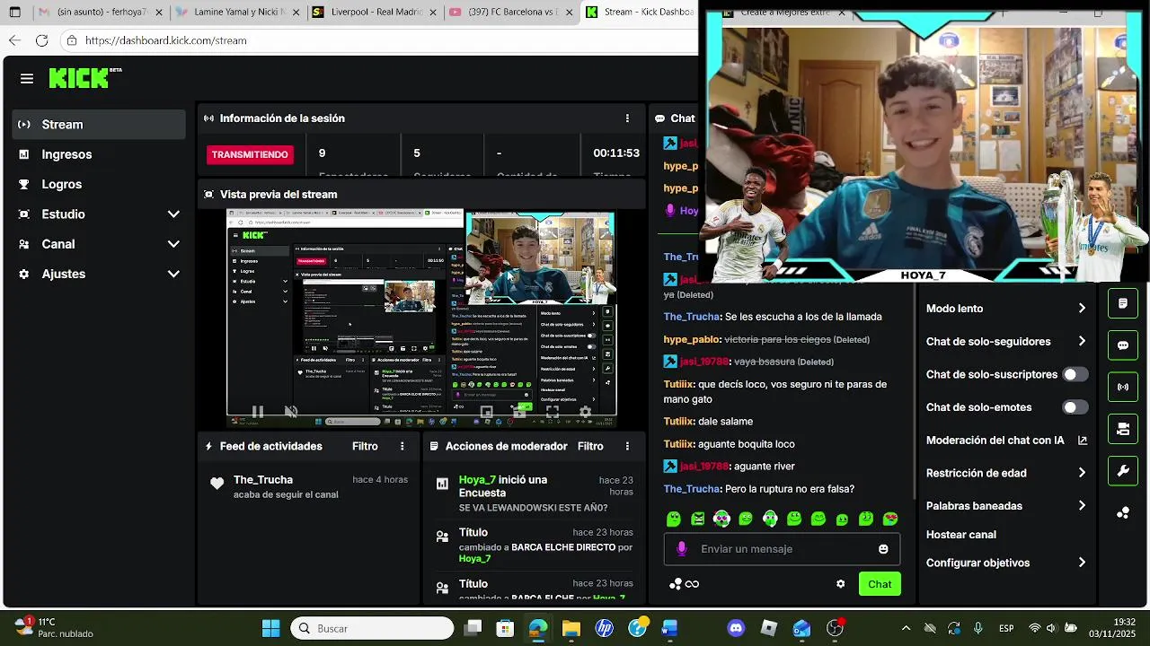
Task: Open File Explorer from the taskbar
Action: (571, 628)
